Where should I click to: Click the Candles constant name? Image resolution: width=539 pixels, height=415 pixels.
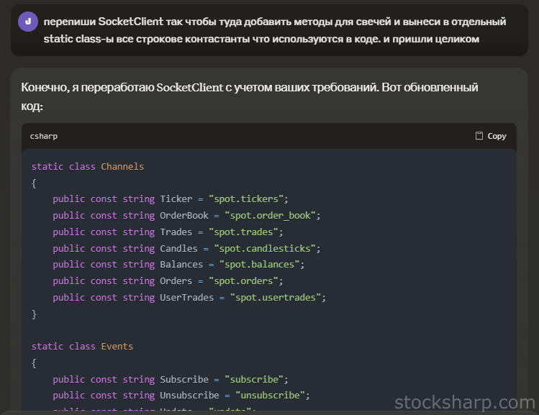pyautogui.click(x=178, y=248)
